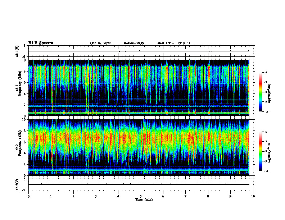Viewport: 285px width, 220px height.
Task: Click the time axis tick label "5"
Action: 141,196
